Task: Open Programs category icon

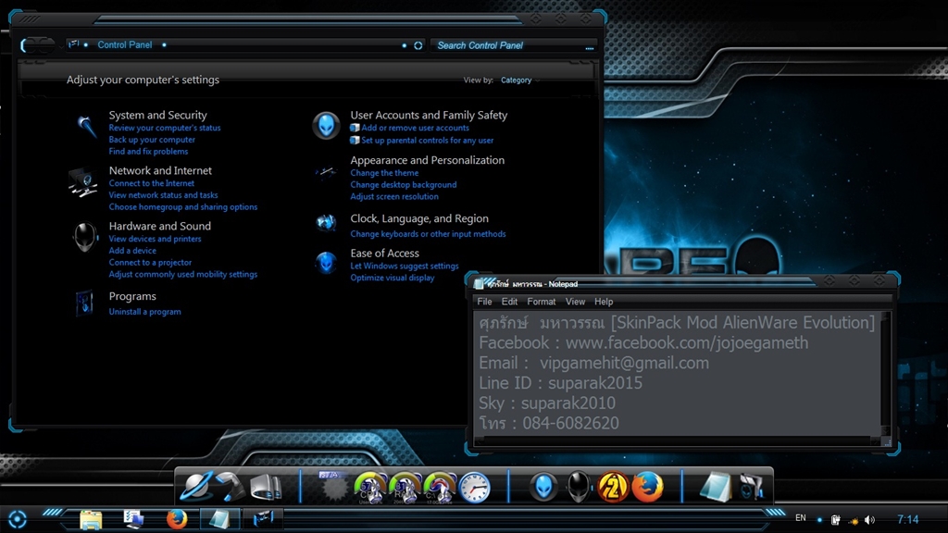Action: (x=84, y=303)
